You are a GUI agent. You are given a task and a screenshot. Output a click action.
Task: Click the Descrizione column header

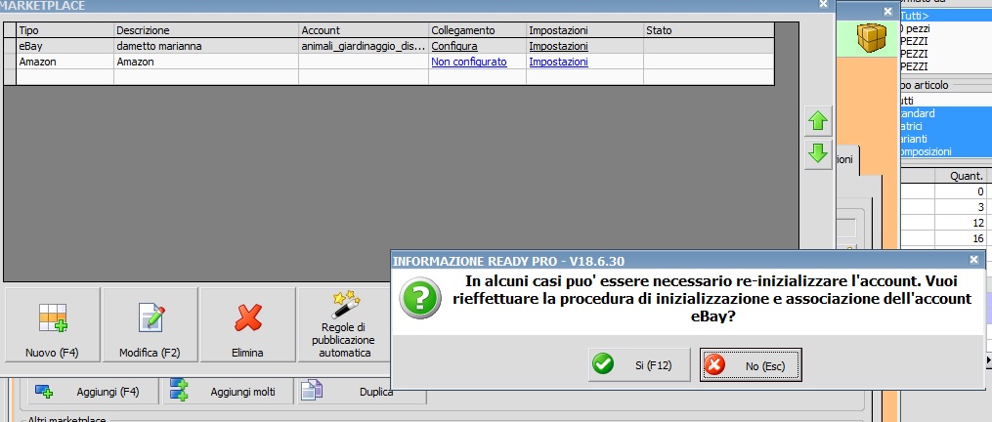coord(206,30)
